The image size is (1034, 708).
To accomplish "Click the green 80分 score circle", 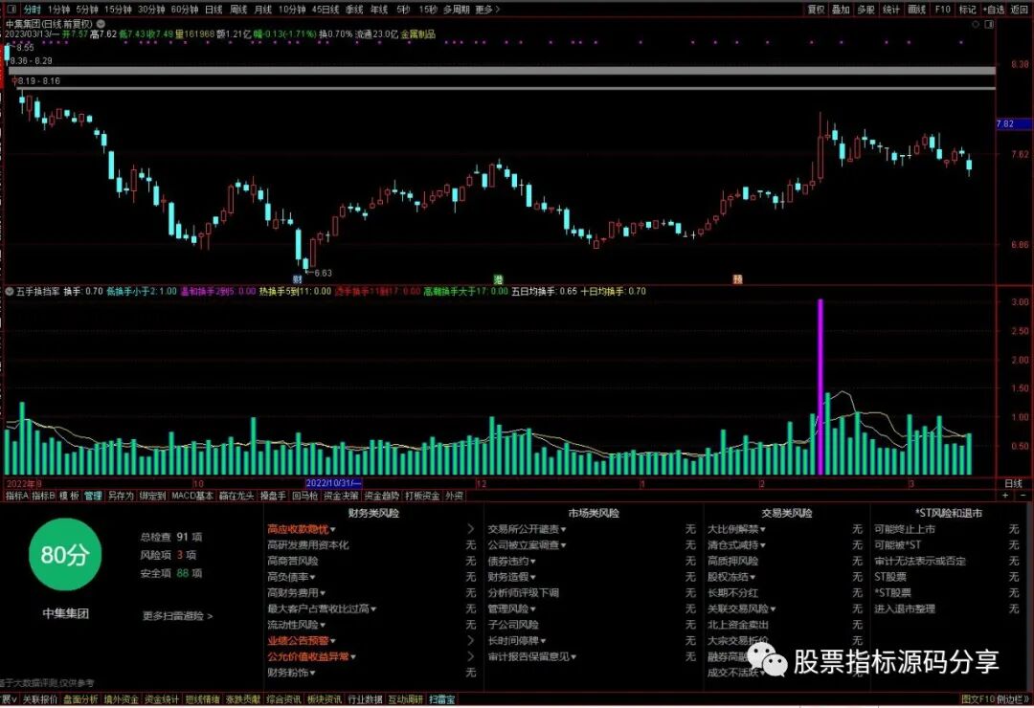I will tap(65, 554).
